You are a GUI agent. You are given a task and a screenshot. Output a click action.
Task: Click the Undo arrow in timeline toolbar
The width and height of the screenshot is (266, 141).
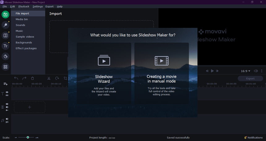pyautogui.click(x=16, y=78)
